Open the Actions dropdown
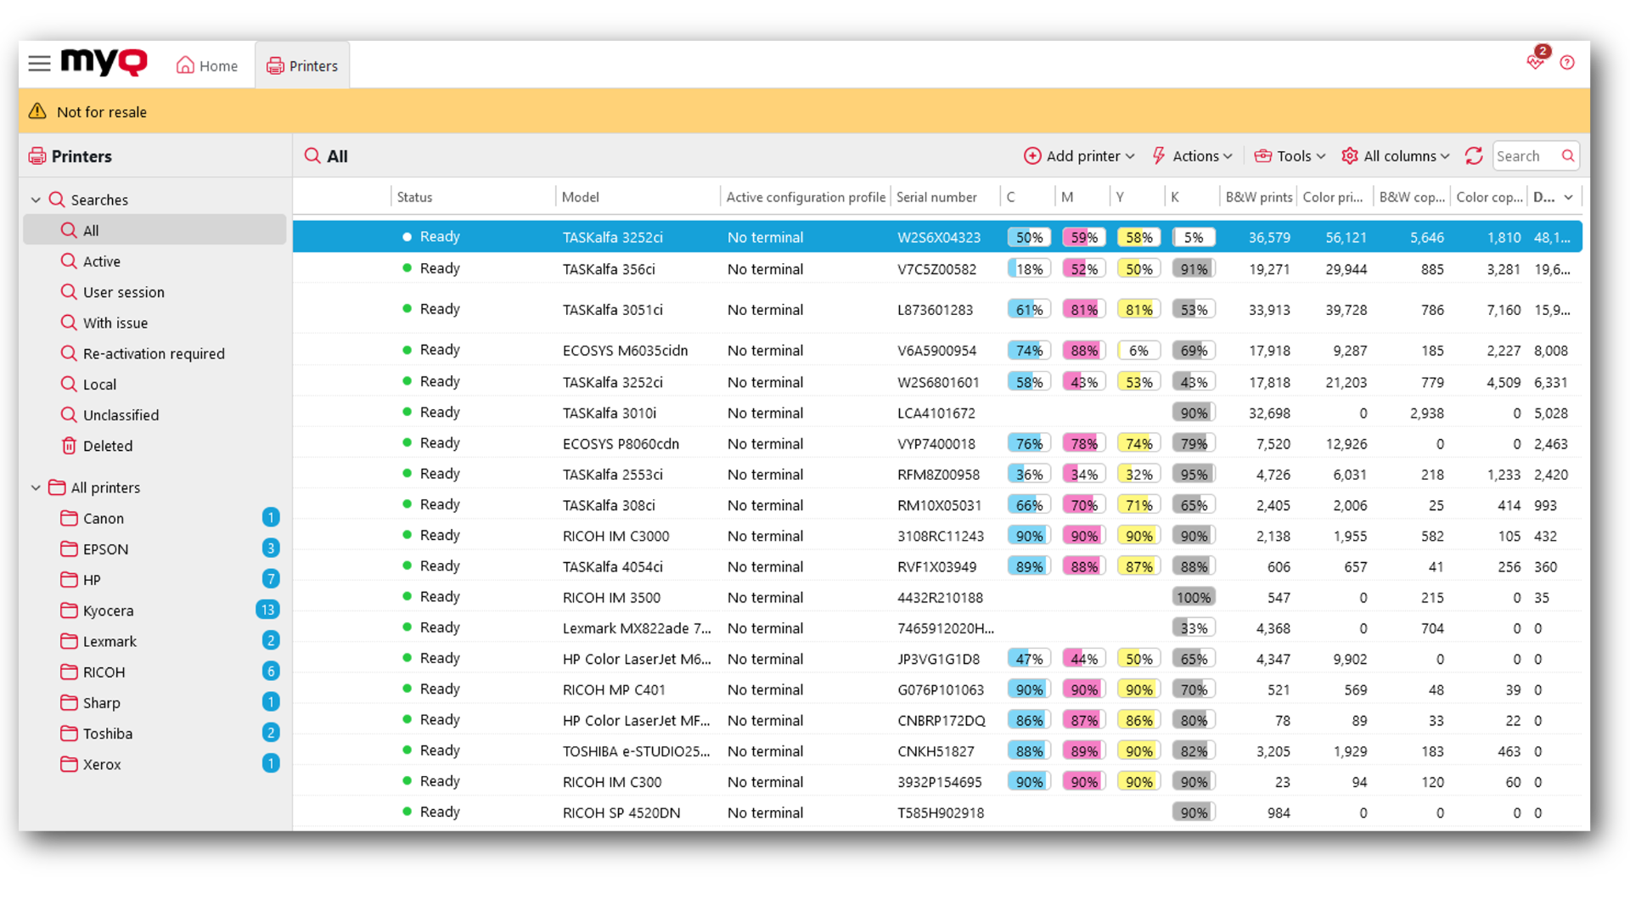This screenshot has width=1630, height=917. click(1192, 156)
